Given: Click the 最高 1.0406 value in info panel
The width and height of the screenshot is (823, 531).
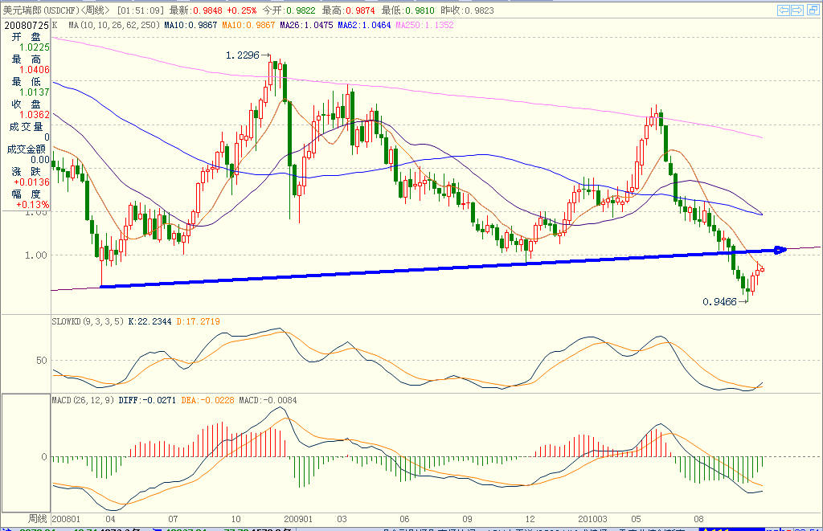Looking at the screenshot, I should point(34,70).
